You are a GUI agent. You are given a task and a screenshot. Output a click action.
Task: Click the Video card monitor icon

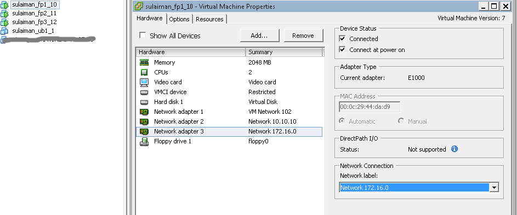[x=144, y=82]
